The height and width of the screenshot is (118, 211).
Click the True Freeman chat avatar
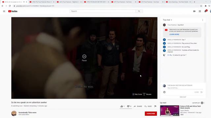[x=164, y=25]
